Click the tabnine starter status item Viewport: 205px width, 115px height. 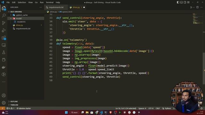[24, 108]
